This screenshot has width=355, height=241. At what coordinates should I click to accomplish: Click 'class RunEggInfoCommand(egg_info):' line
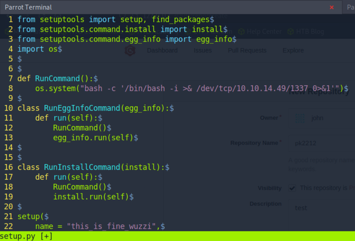[93, 108]
